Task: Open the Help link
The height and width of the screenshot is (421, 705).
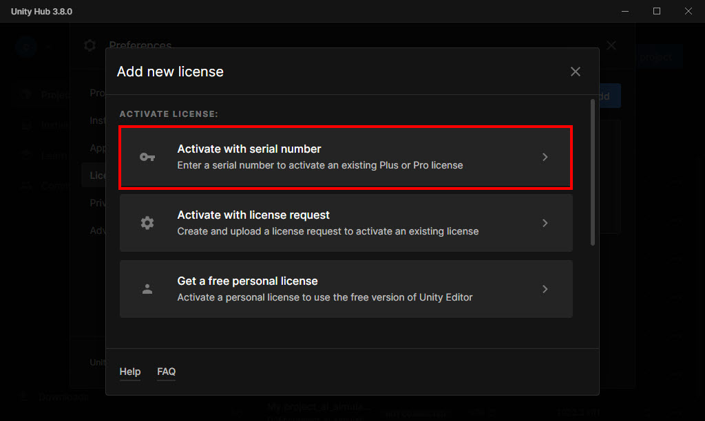Action: 130,371
